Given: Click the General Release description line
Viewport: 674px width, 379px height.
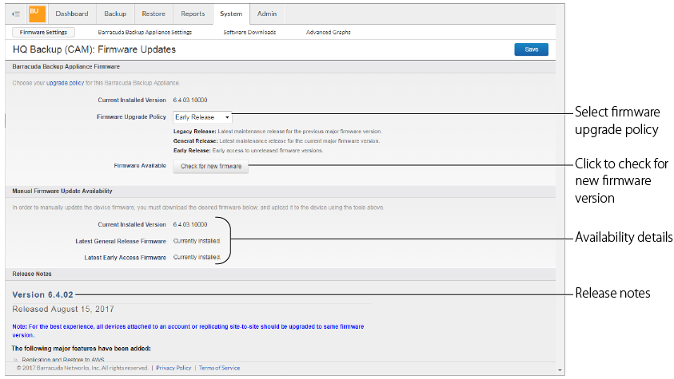Looking at the screenshot, I should [277, 141].
